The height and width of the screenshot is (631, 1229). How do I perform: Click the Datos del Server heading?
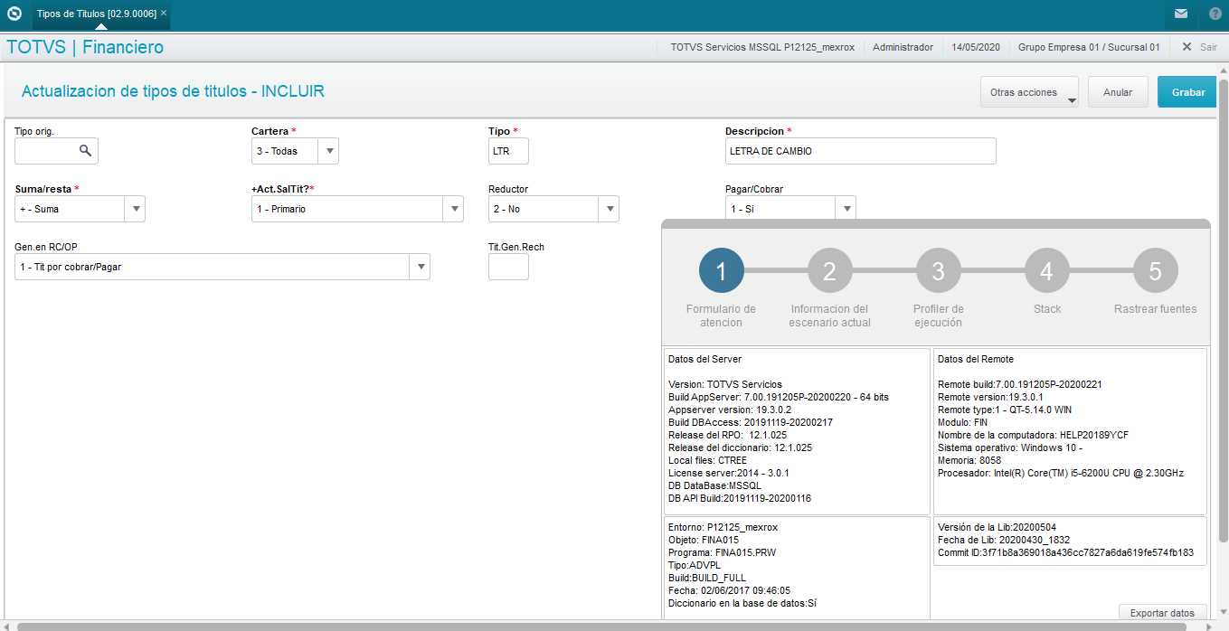coord(704,359)
